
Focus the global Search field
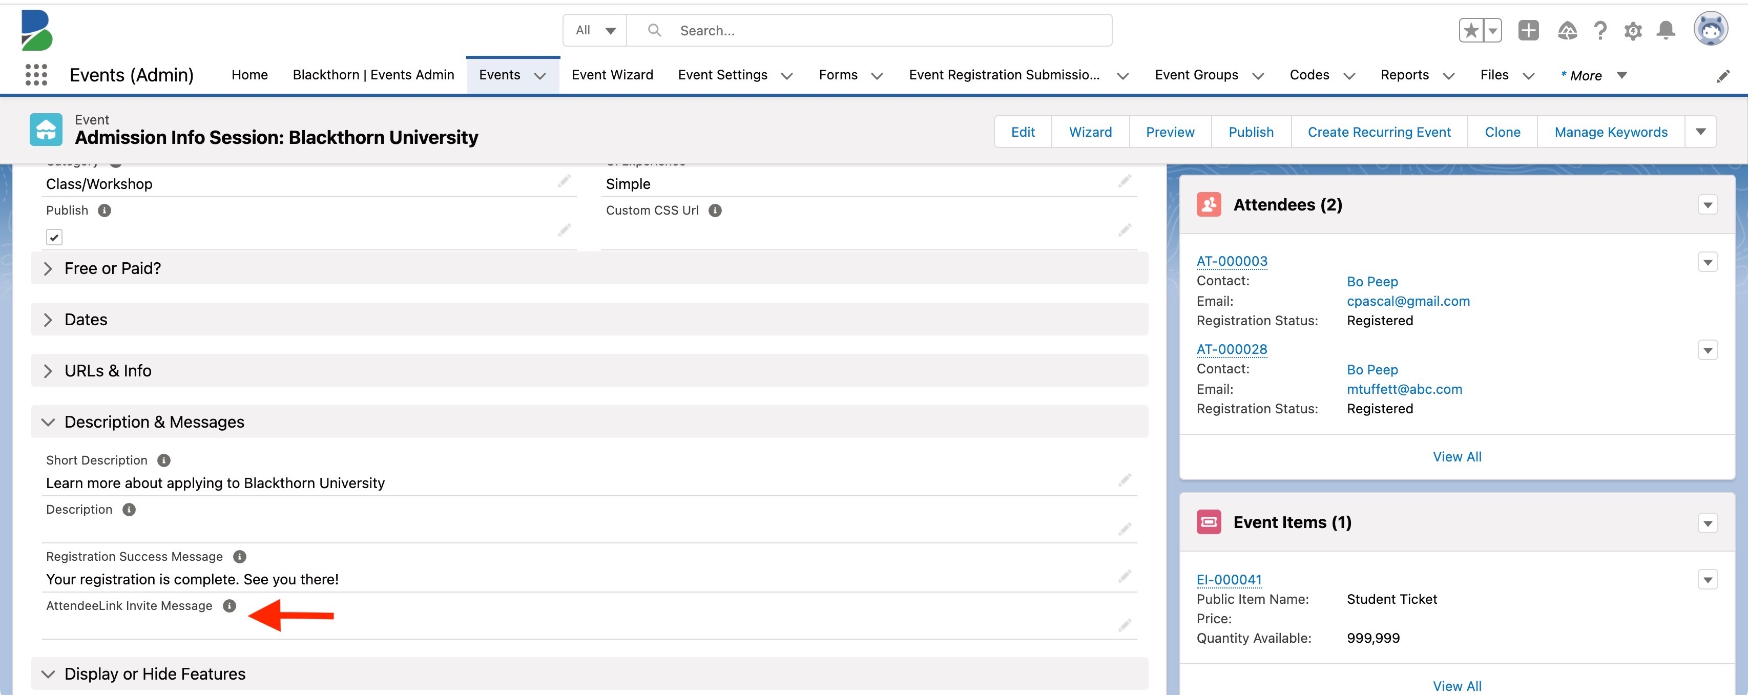click(869, 31)
